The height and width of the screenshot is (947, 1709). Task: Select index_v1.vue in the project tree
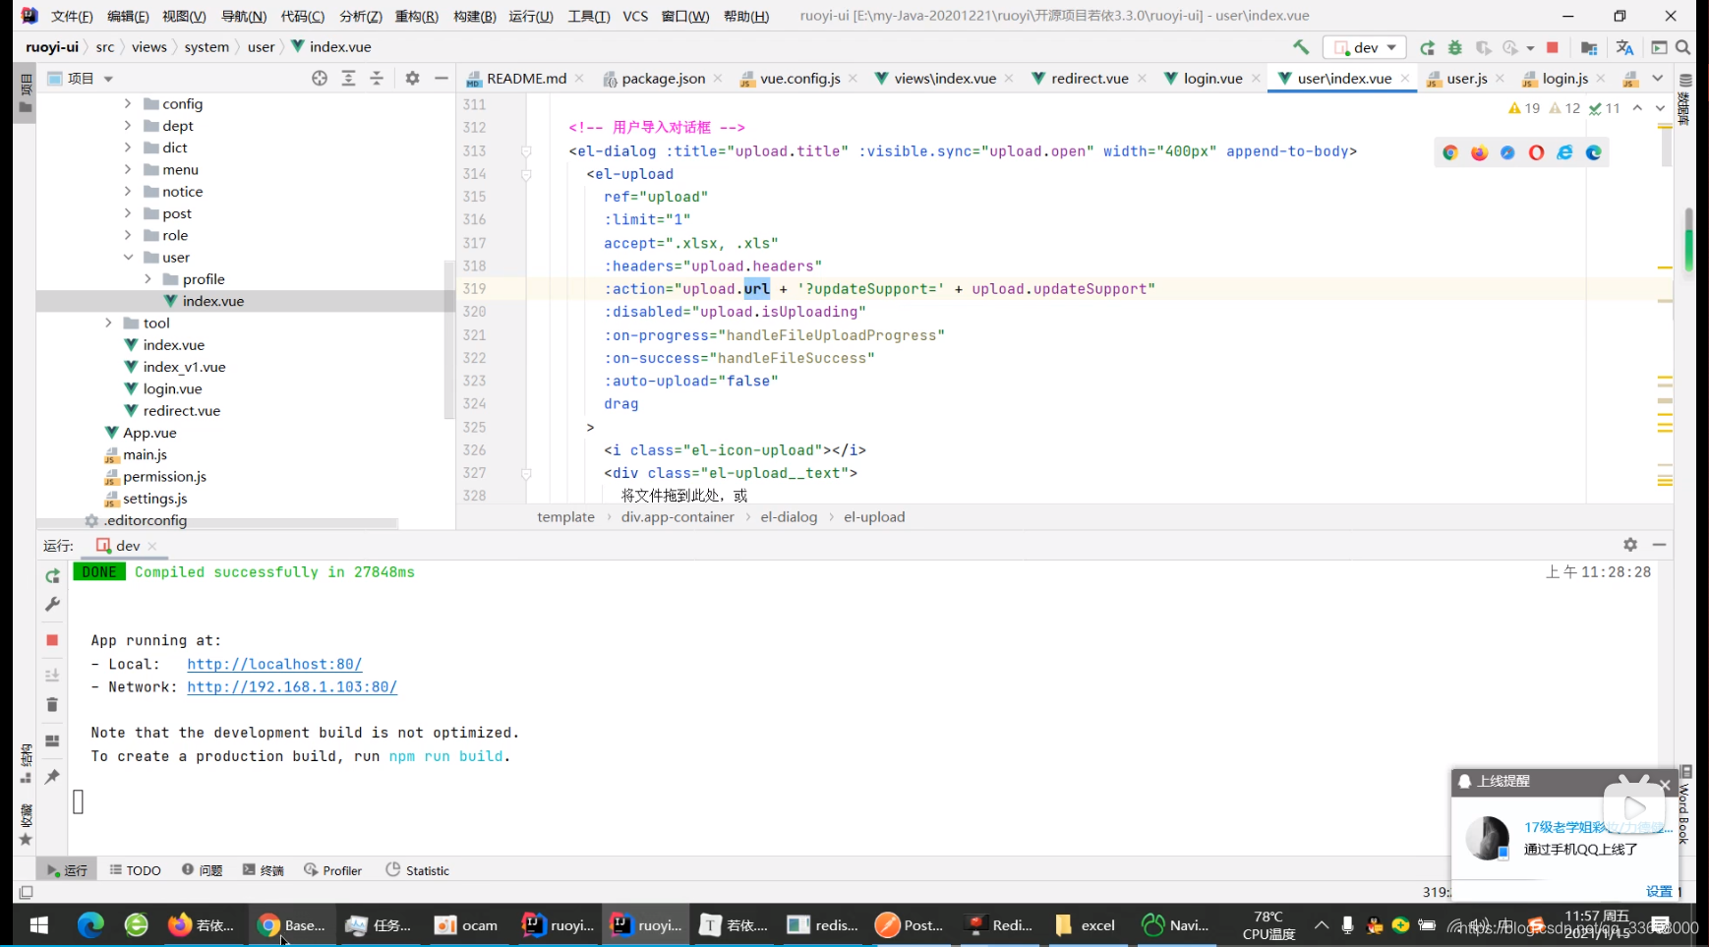184,367
